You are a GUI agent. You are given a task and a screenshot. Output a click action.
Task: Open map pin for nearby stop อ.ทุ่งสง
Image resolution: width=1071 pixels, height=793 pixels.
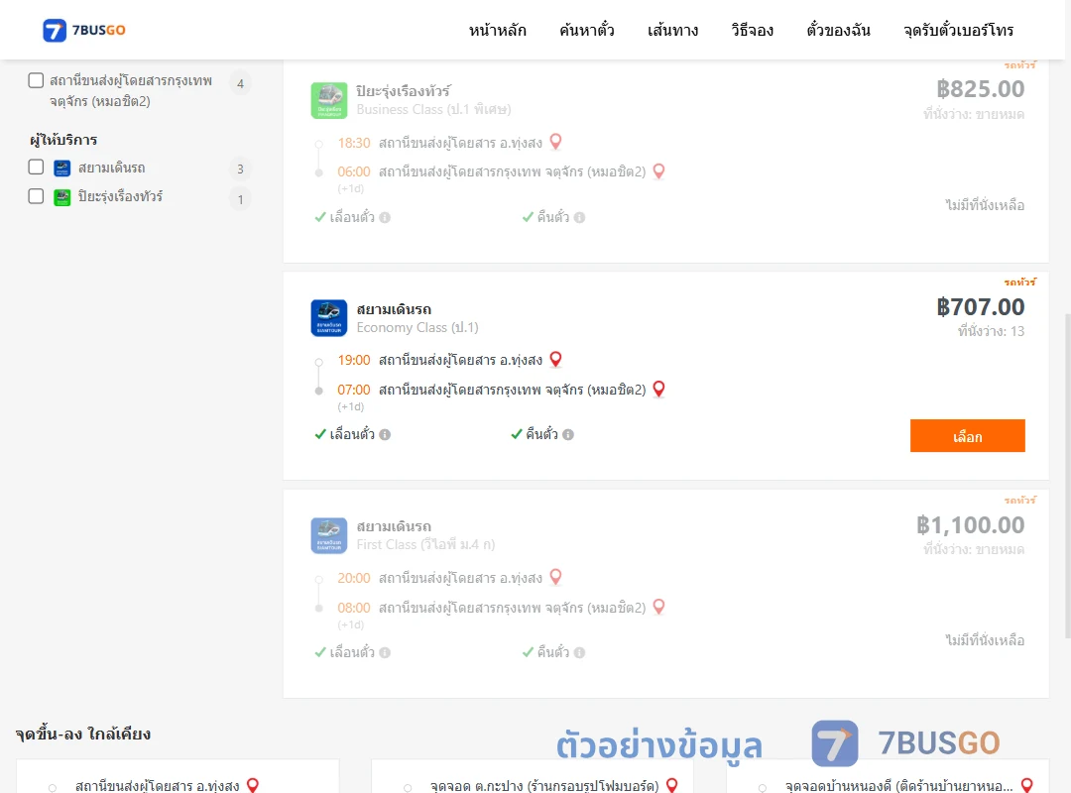[x=253, y=785]
